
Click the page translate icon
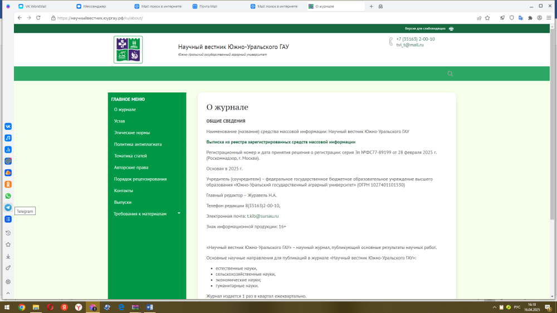pos(520,18)
